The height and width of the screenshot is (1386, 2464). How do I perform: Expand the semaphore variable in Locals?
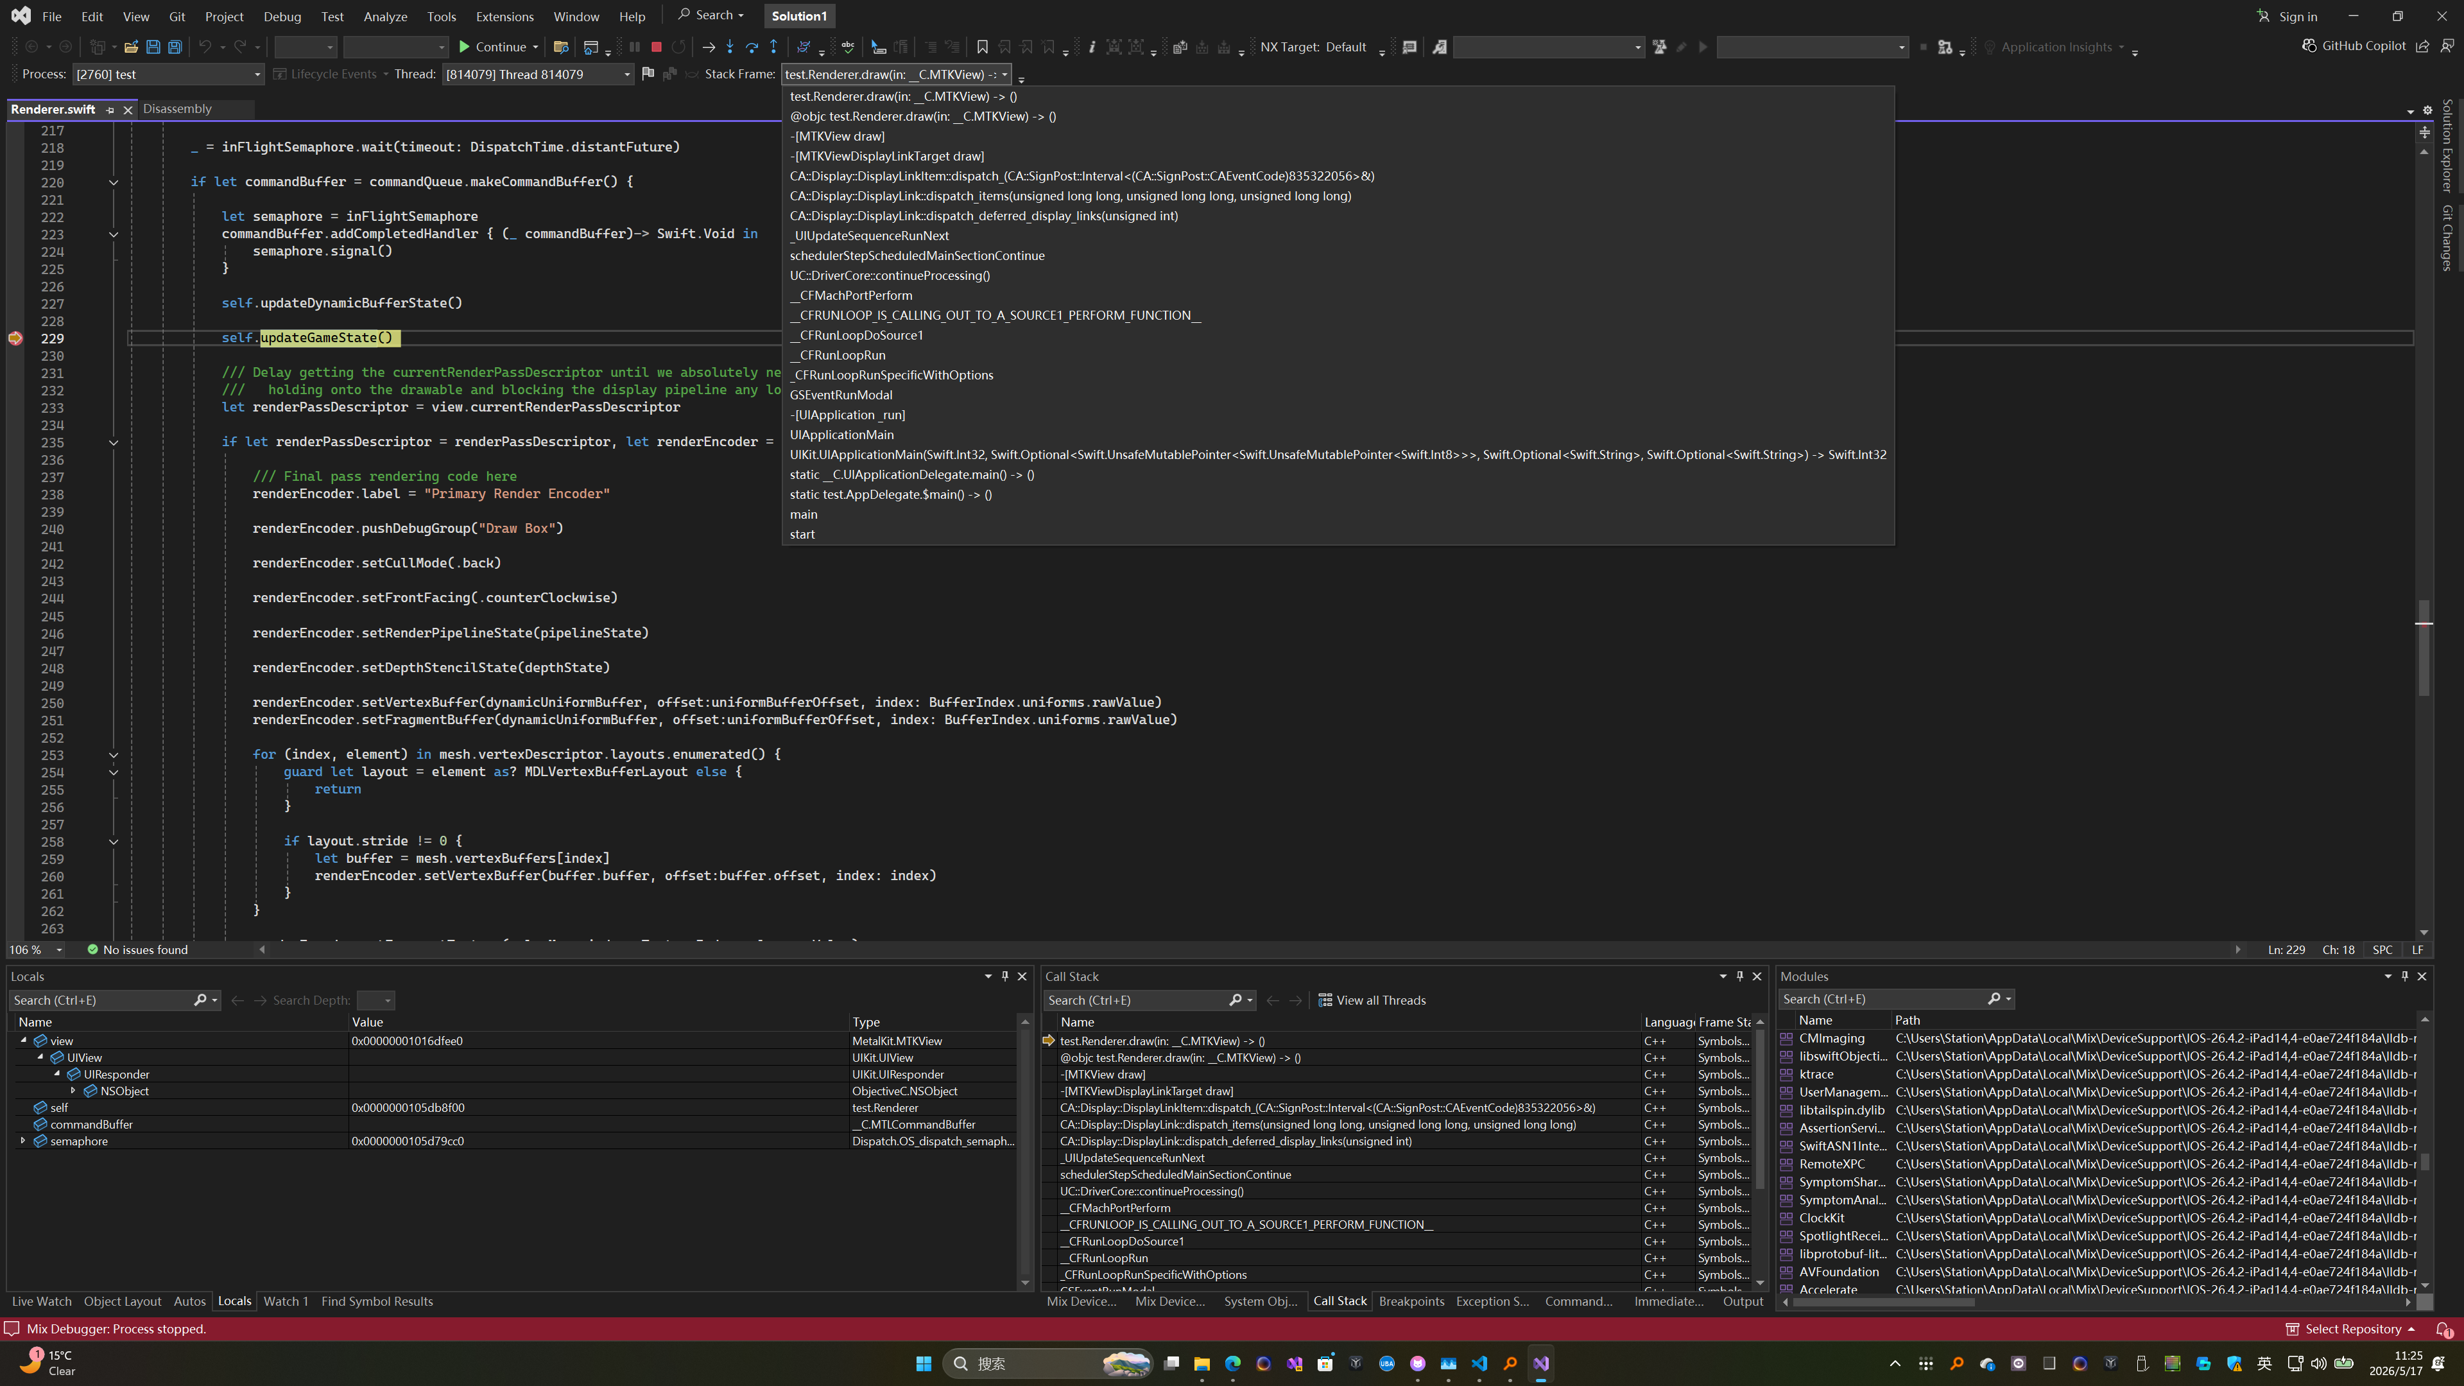tap(23, 1141)
